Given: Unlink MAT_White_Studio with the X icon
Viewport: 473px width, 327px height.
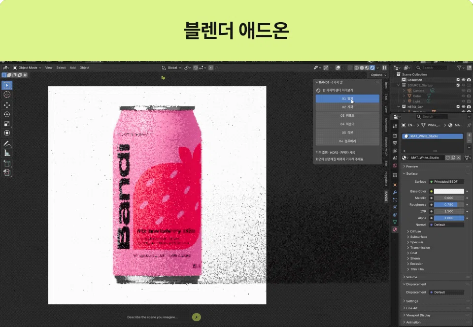Looking at the screenshot, I should pyautogui.click(x=459, y=158).
